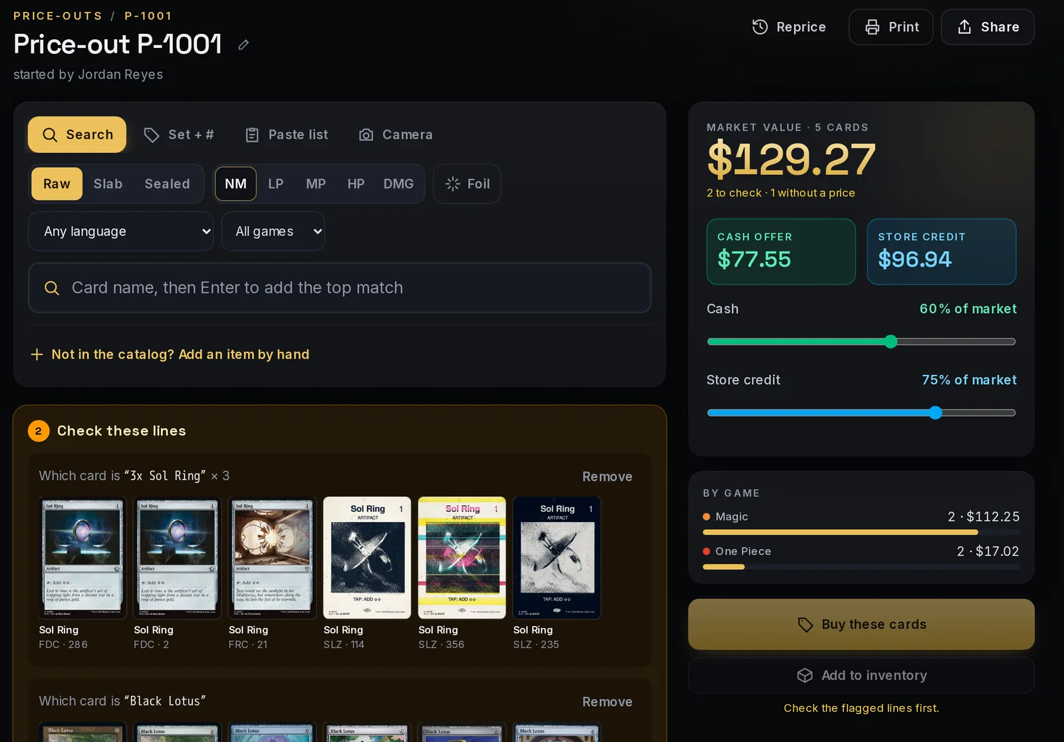This screenshot has width=1064, height=742.
Task: Click the Store Credit $96.94 card
Action: [942, 252]
